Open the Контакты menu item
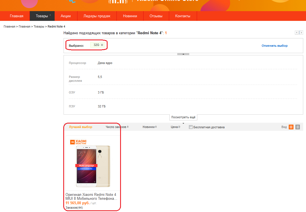 pos(183,16)
